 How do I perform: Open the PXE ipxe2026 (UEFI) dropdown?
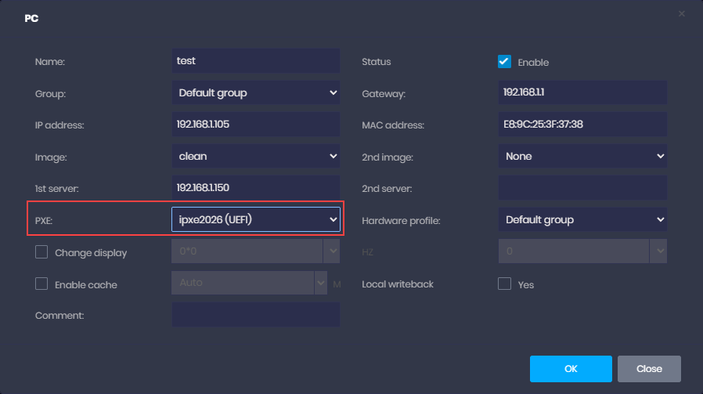[x=255, y=220]
